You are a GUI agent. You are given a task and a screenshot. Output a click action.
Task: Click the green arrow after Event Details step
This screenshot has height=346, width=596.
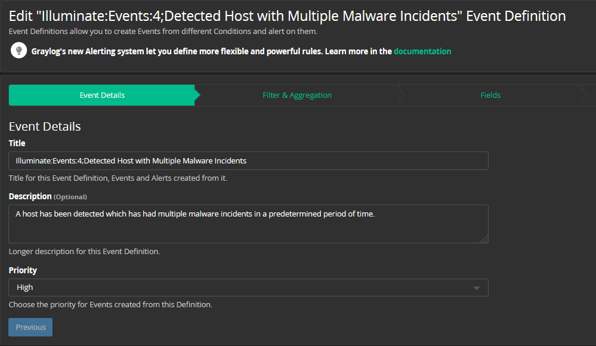click(x=197, y=95)
